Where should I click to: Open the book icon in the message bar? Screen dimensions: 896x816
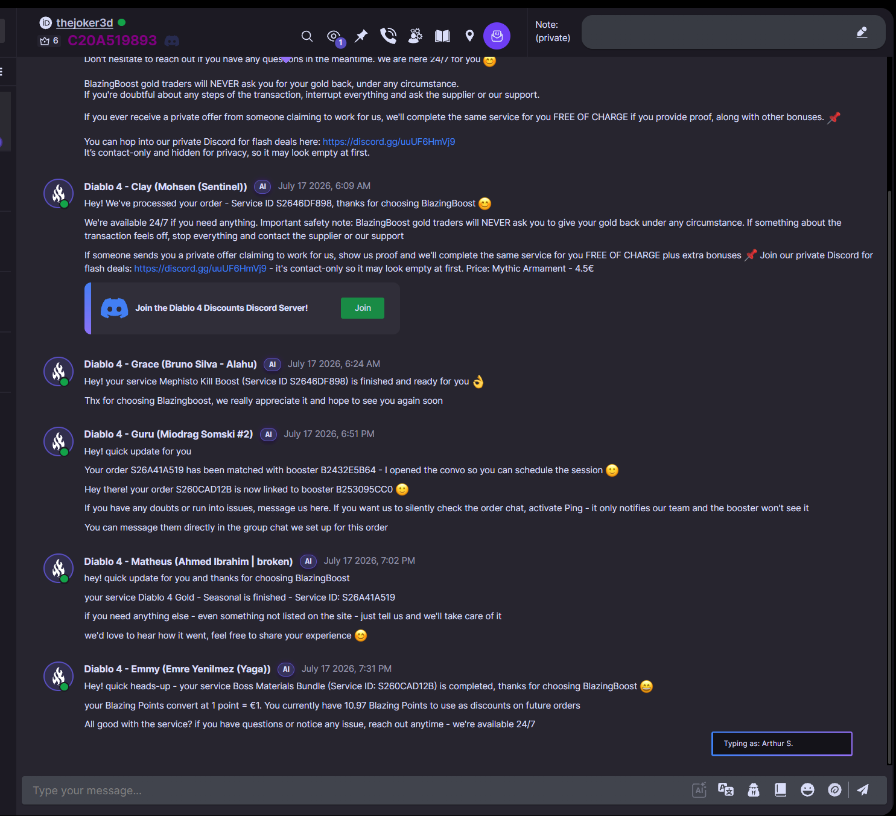click(x=780, y=790)
